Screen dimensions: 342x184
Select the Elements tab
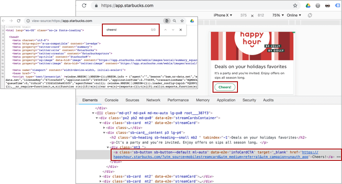point(90,100)
